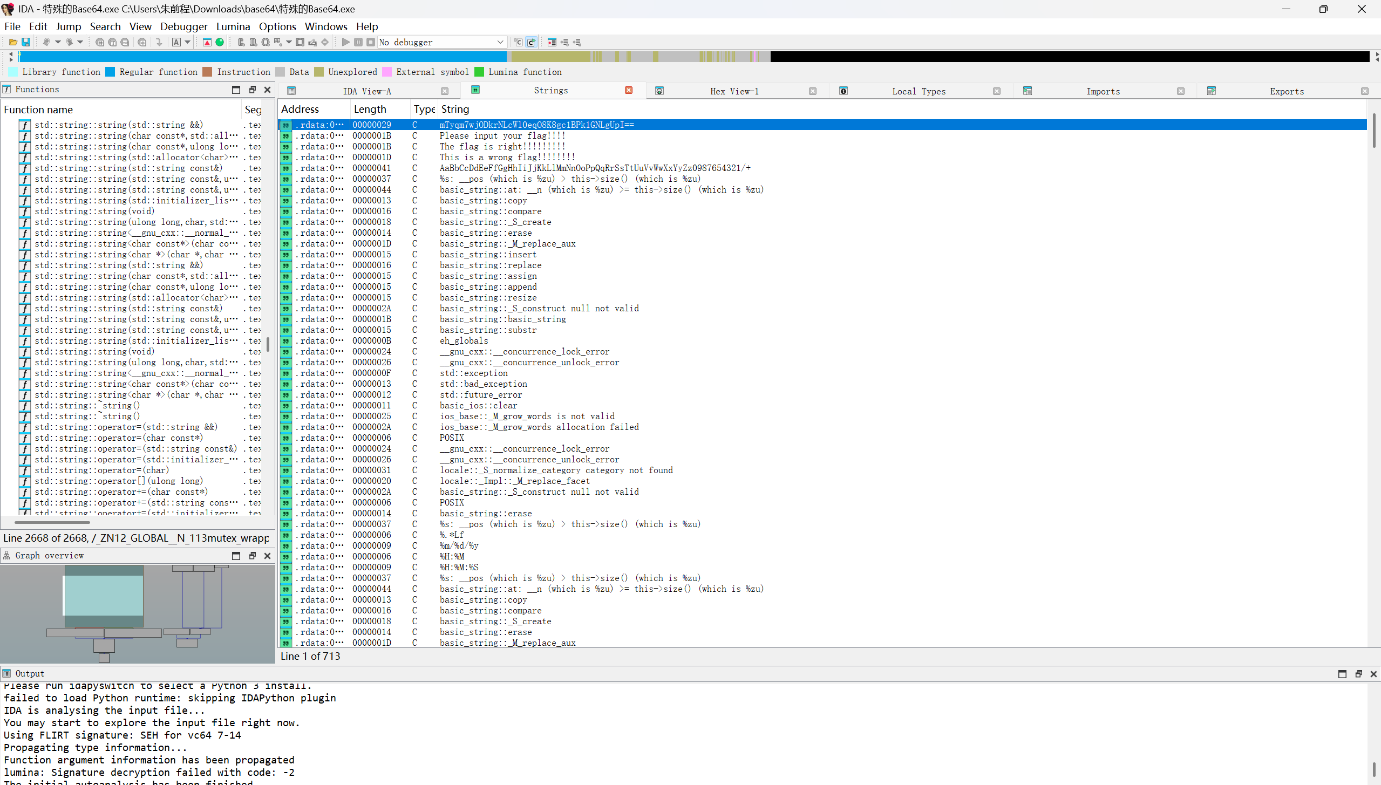
Task: Click the Open file toolbar icon
Action: 13,42
